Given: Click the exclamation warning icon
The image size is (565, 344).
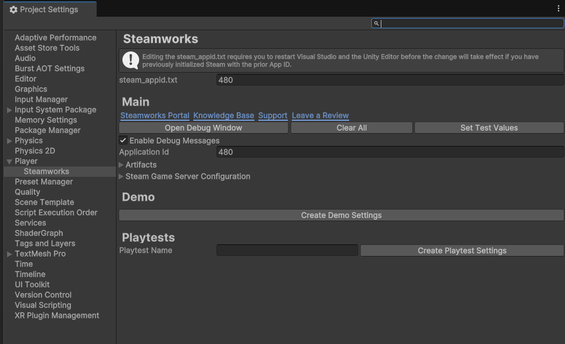Looking at the screenshot, I should click(130, 60).
